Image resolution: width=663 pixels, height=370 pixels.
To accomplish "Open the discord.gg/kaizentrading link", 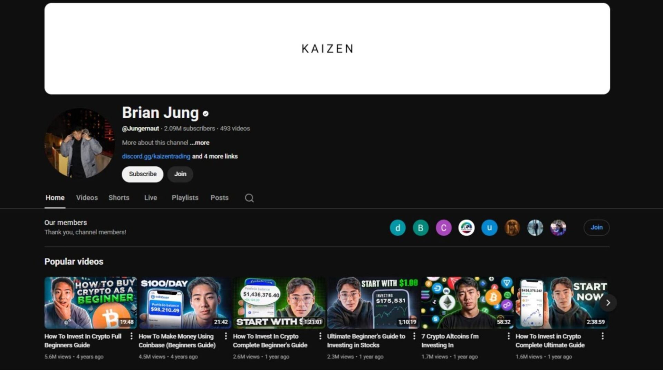I will [155, 156].
